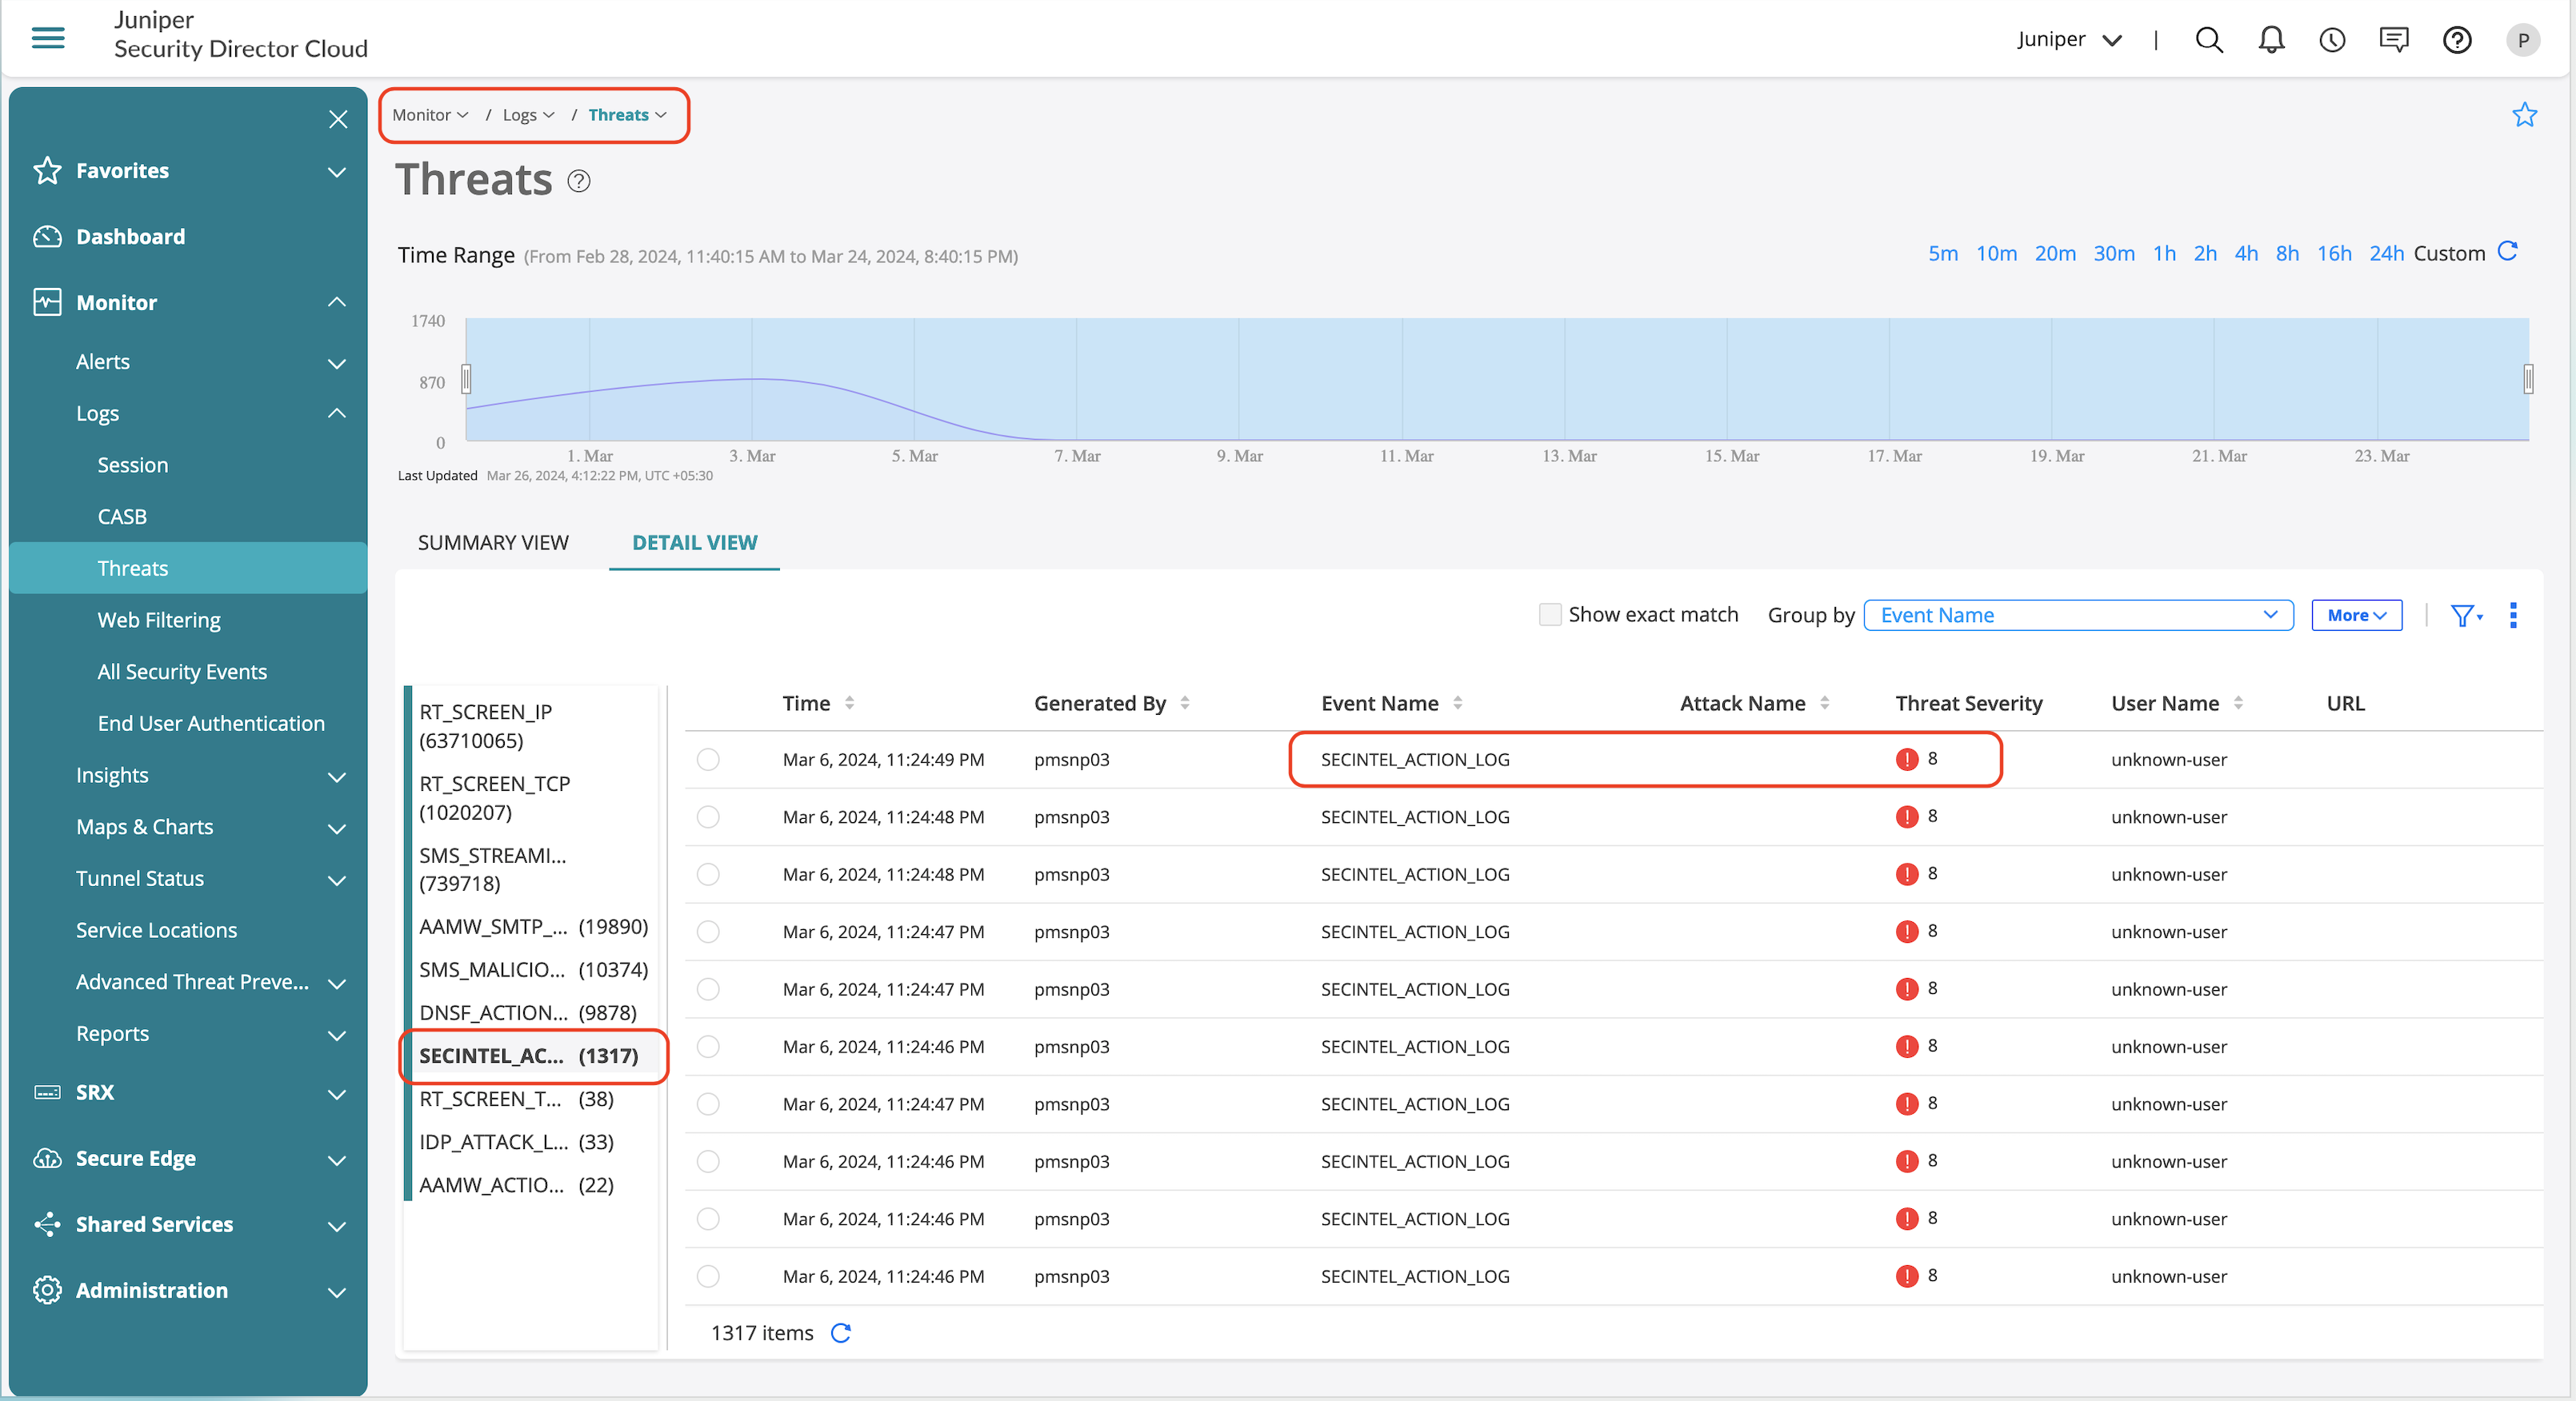The image size is (2576, 1401).
Task: Enable Show exact match checkbox
Action: pos(1549,615)
